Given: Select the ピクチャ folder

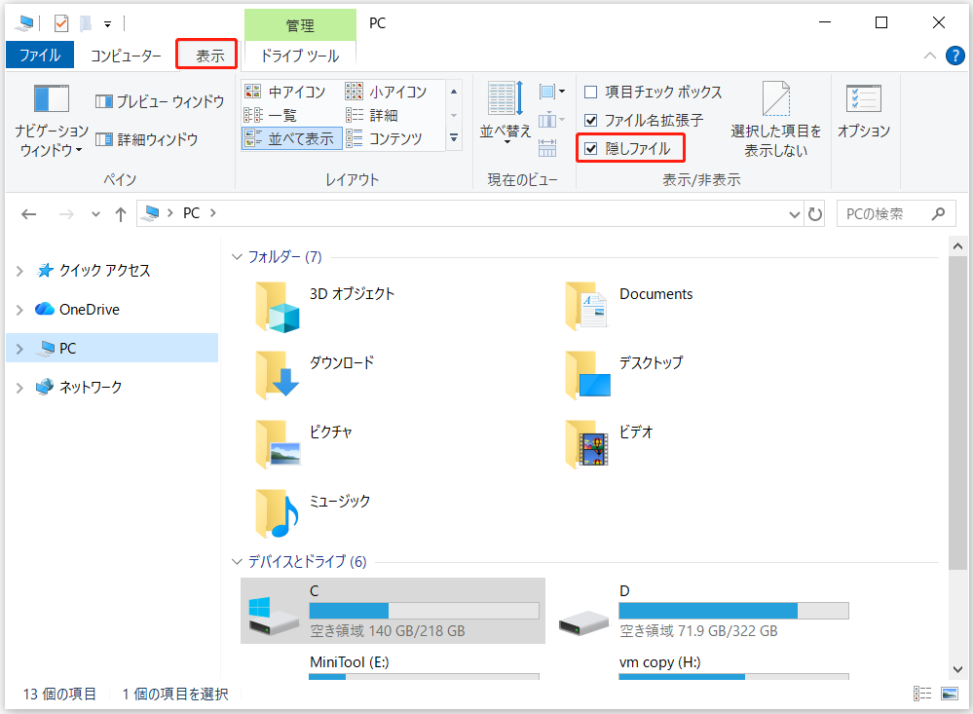Looking at the screenshot, I should (x=305, y=444).
